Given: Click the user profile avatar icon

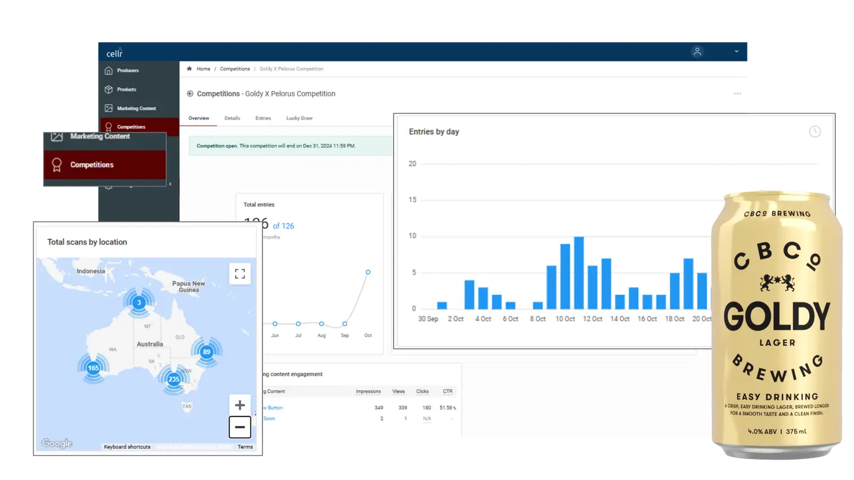Looking at the screenshot, I should (x=697, y=52).
